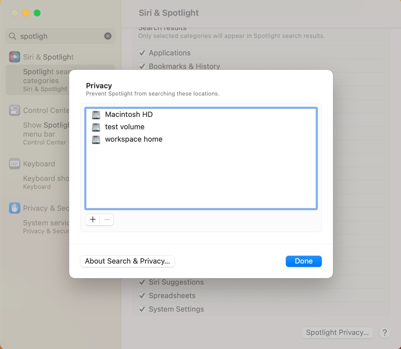Click the Done button

(304, 261)
